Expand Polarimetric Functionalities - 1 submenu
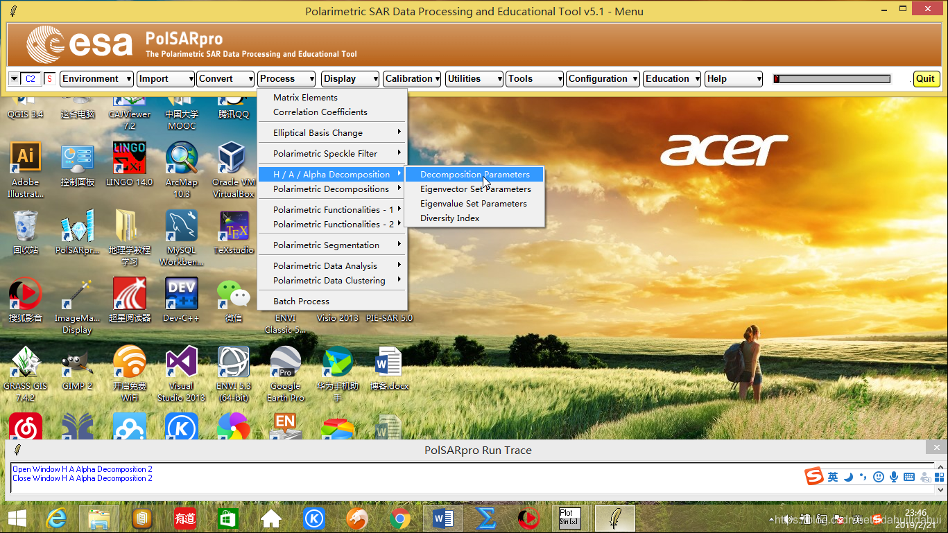 [331, 210]
